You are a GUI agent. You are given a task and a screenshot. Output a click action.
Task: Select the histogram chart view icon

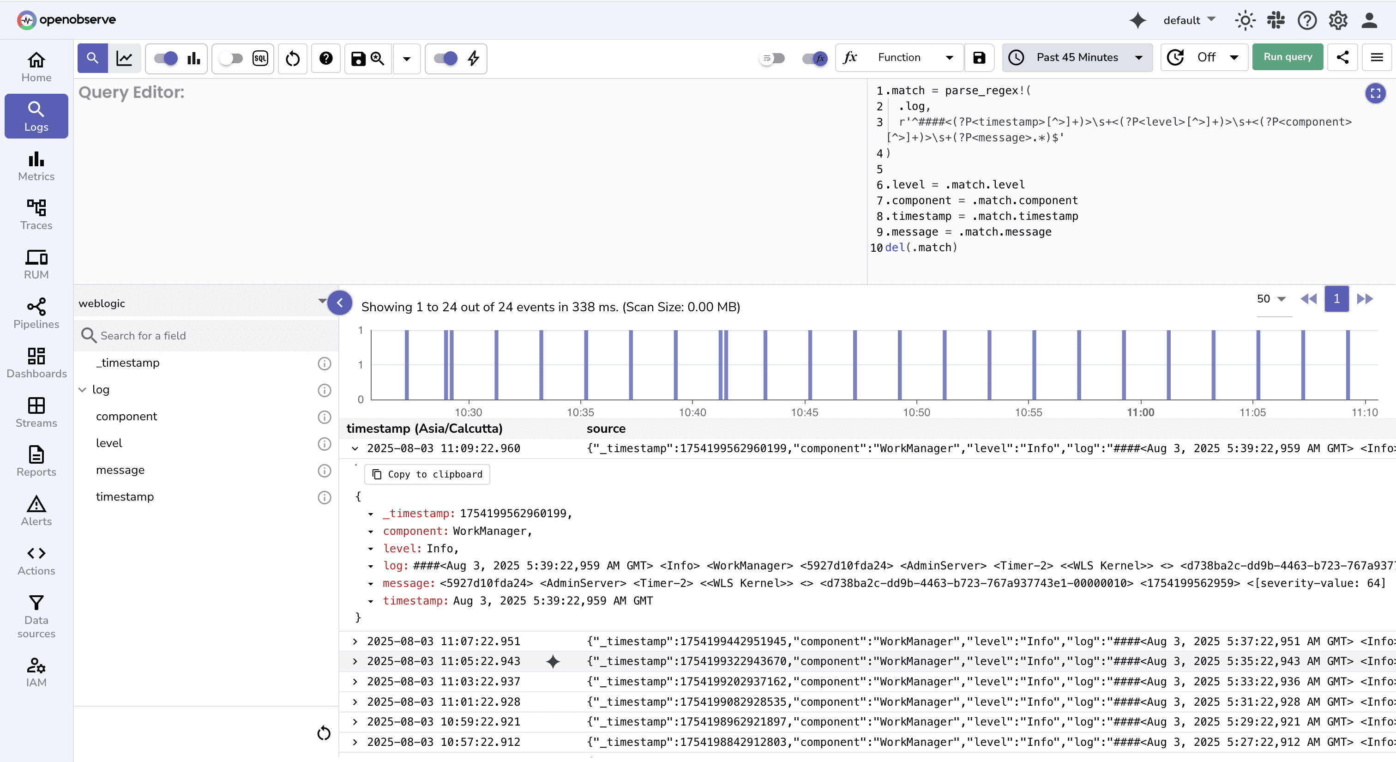point(193,59)
